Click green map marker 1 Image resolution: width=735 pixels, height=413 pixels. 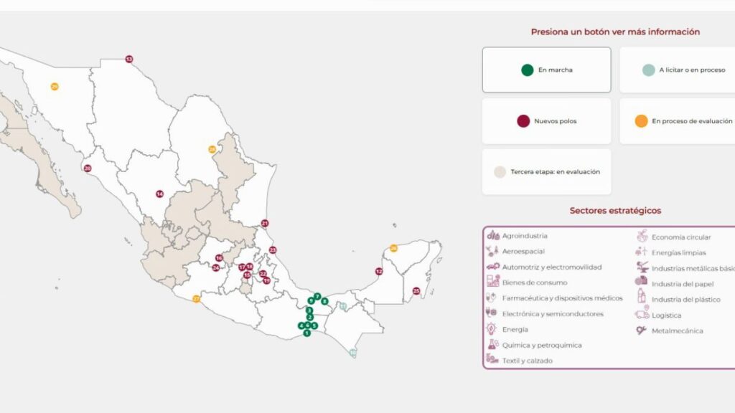(x=306, y=333)
